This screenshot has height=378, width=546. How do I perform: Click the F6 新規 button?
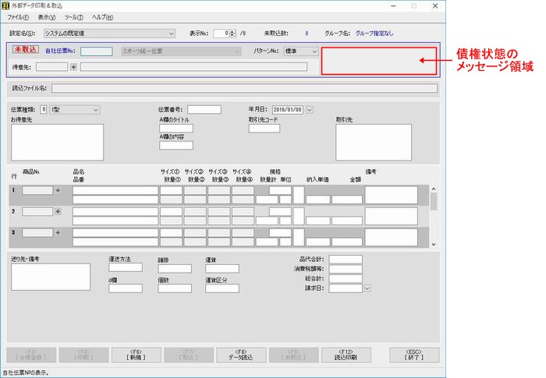coord(136,355)
